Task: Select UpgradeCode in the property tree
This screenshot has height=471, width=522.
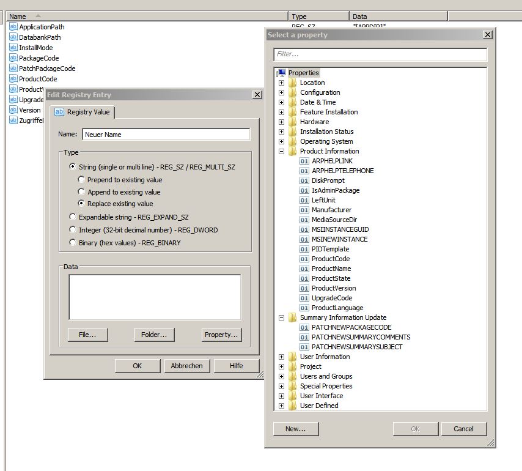Action: point(331,298)
